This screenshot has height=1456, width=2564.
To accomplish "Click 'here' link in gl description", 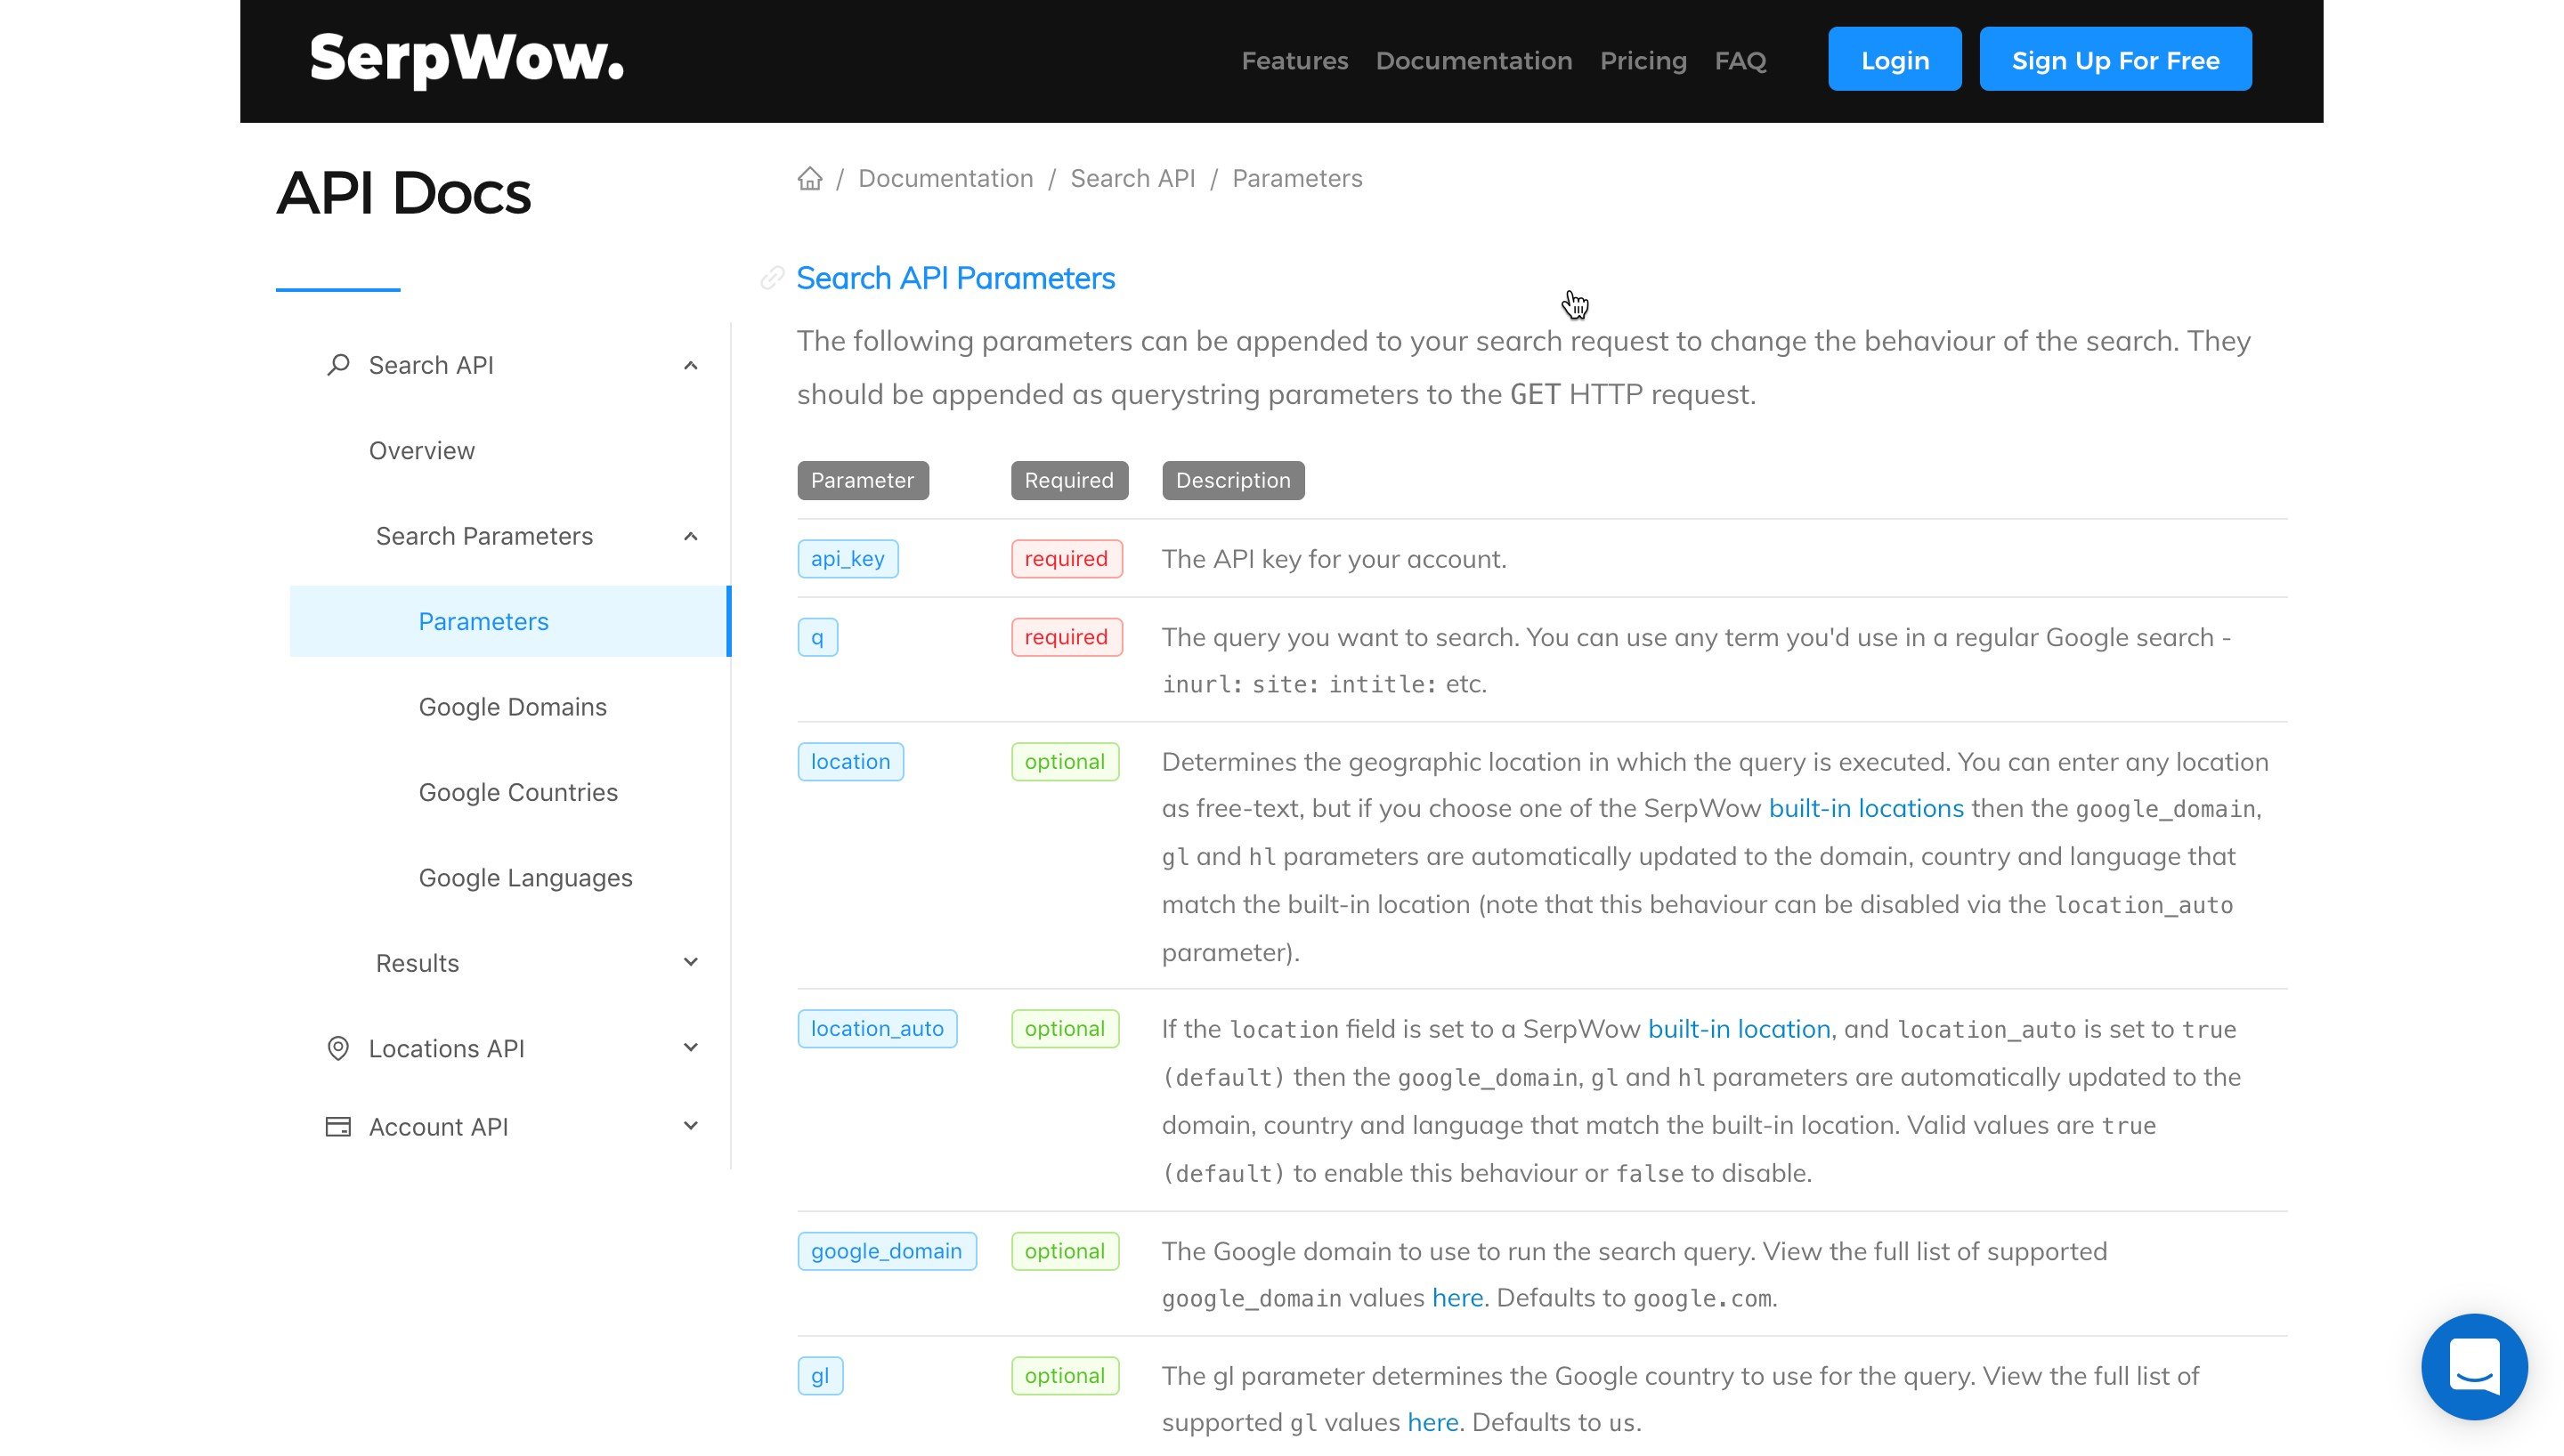I will [1433, 1422].
